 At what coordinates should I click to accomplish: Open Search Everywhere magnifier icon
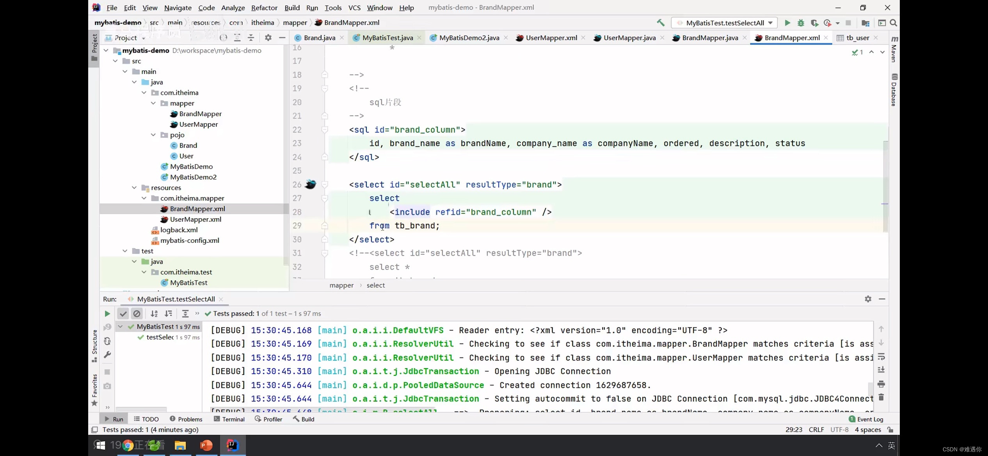click(893, 23)
